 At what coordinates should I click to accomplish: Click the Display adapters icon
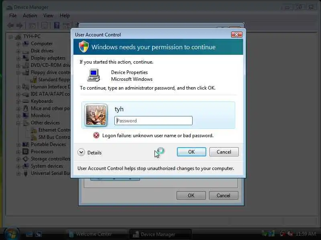[26, 58]
